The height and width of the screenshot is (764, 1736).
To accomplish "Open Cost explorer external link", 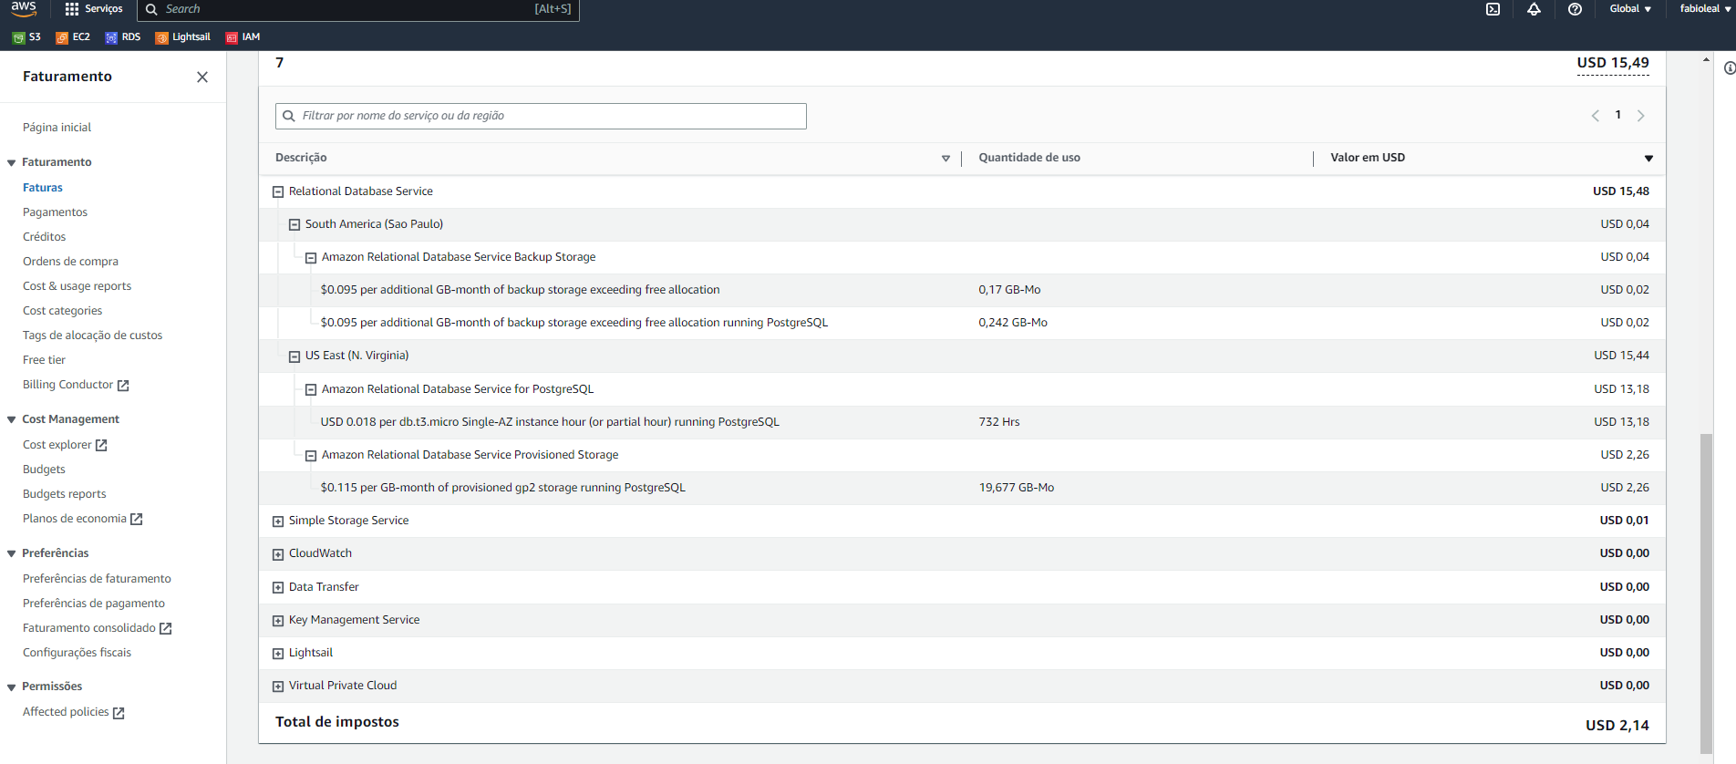I will coord(65,445).
